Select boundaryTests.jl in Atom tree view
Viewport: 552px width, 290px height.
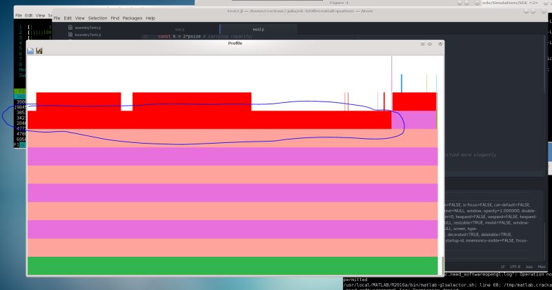click(x=88, y=35)
